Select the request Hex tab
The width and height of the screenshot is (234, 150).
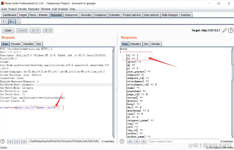(x=39, y=44)
